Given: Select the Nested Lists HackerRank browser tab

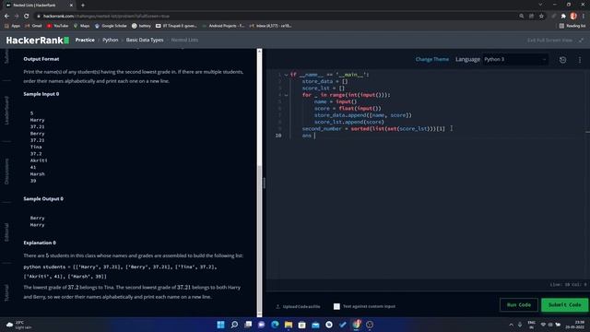Looking at the screenshot, I should [39, 6].
